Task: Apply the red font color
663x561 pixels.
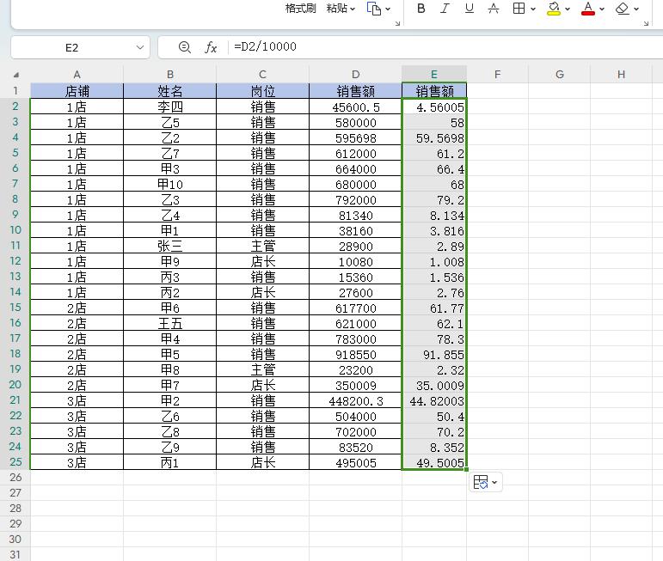Action: coord(588,9)
